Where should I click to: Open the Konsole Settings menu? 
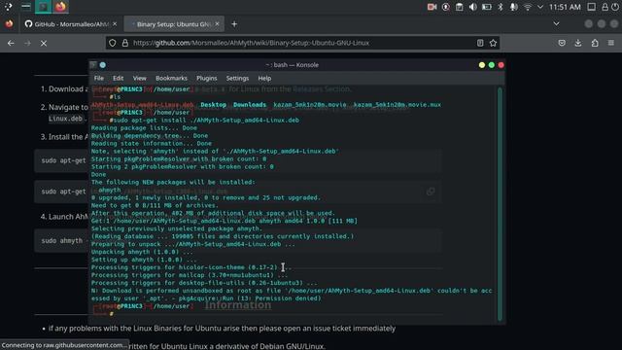coord(237,78)
